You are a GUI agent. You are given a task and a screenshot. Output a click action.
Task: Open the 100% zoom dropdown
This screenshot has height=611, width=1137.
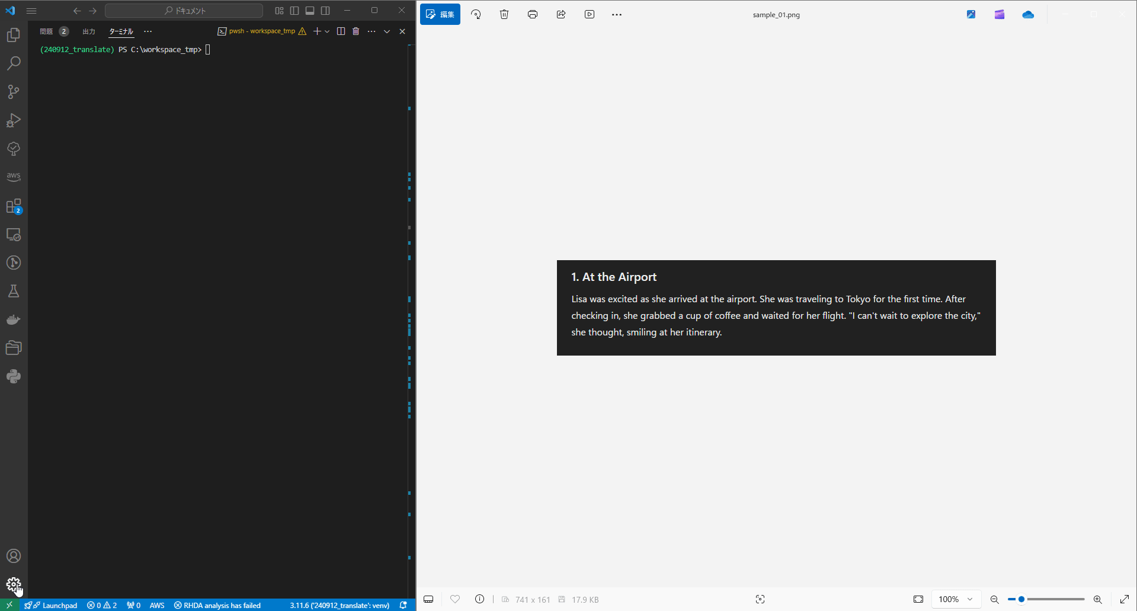[956, 599]
